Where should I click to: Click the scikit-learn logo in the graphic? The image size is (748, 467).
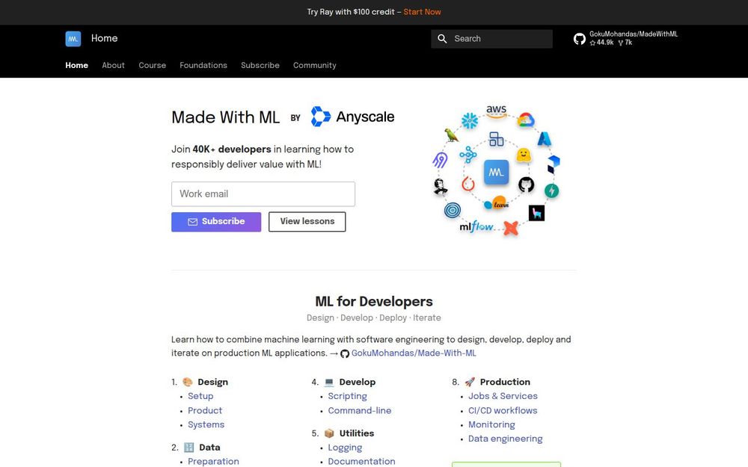pyautogui.click(x=496, y=203)
